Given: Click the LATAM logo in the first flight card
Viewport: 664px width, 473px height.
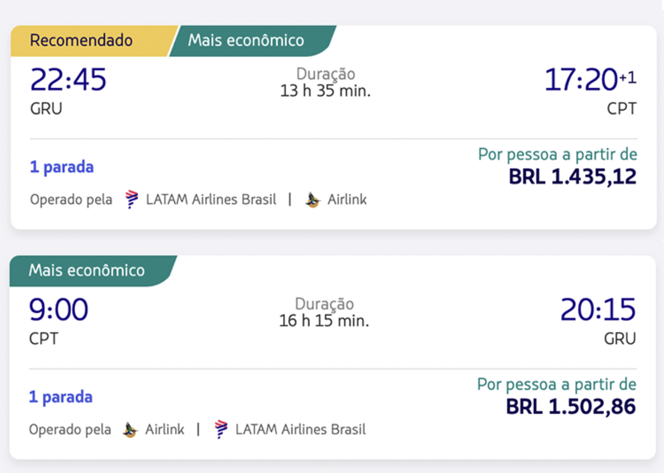Looking at the screenshot, I should coord(132,199).
